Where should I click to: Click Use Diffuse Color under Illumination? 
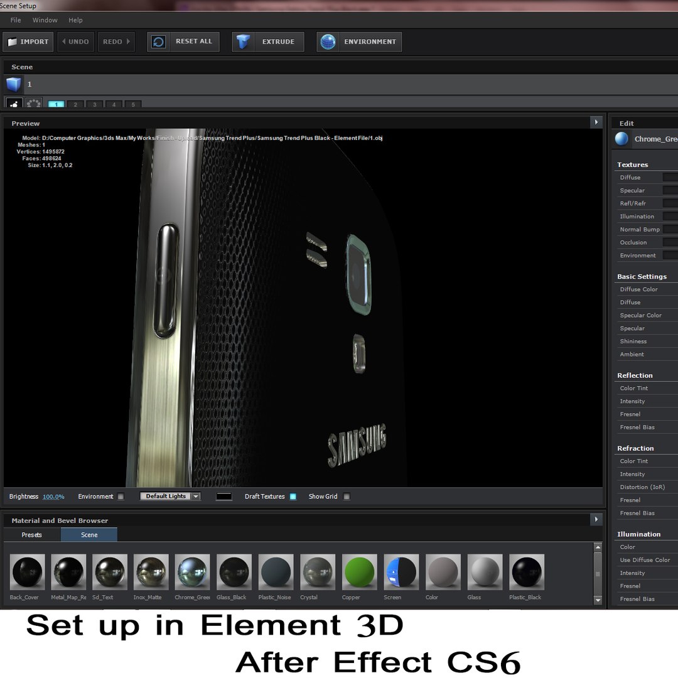click(x=646, y=559)
